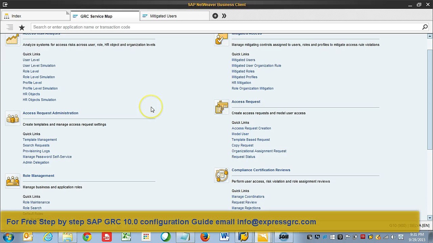Click the Role Management section icon
The height and width of the screenshot is (243, 433).
point(13,181)
